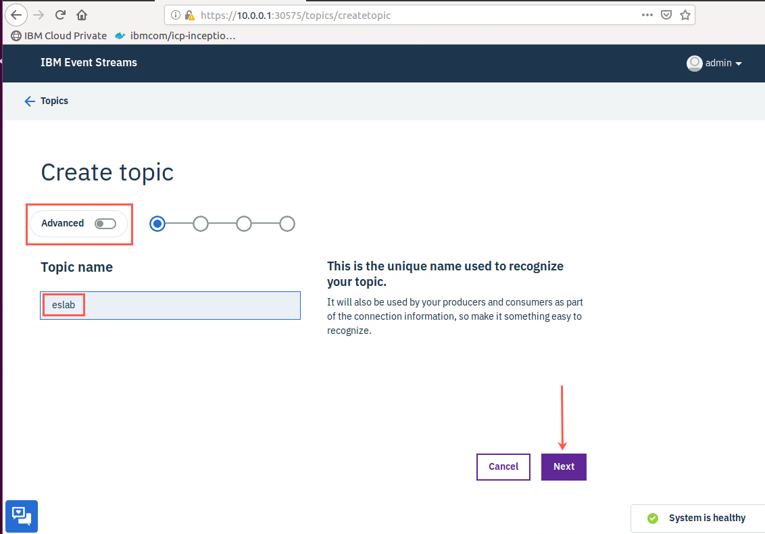Select the first wizard step indicator
Screen dimensions: 765x534
[157, 224]
